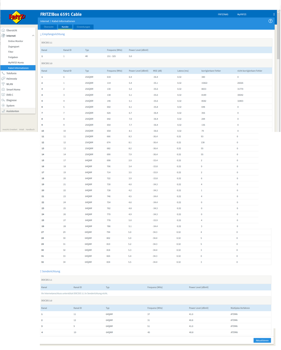Click the Empfangsrichtung section heading
The height and width of the screenshot is (350, 281).
point(53,34)
